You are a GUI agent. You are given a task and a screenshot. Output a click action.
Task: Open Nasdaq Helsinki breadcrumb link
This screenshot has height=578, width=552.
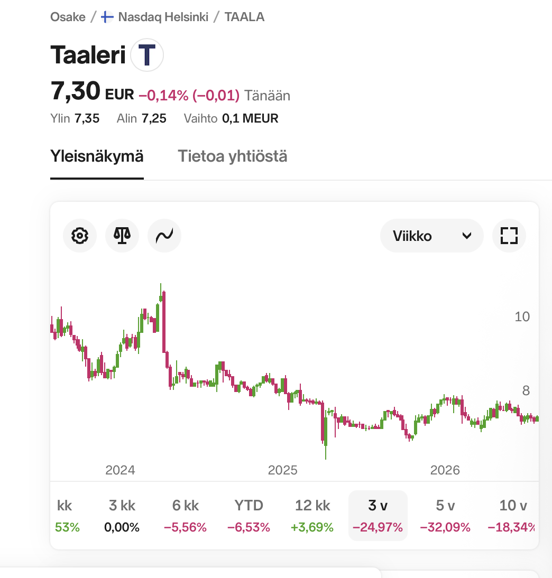pyautogui.click(x=163, y=17)
